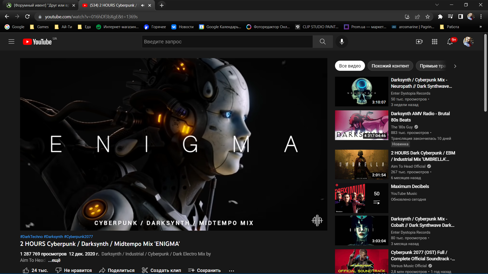This screenshot has width=488, height=274.
Task: Start voice search with microphone icon
Action: [x=342, y=42]
